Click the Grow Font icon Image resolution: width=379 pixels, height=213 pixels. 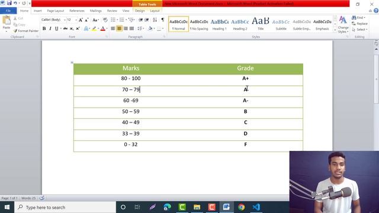point(81,20)
